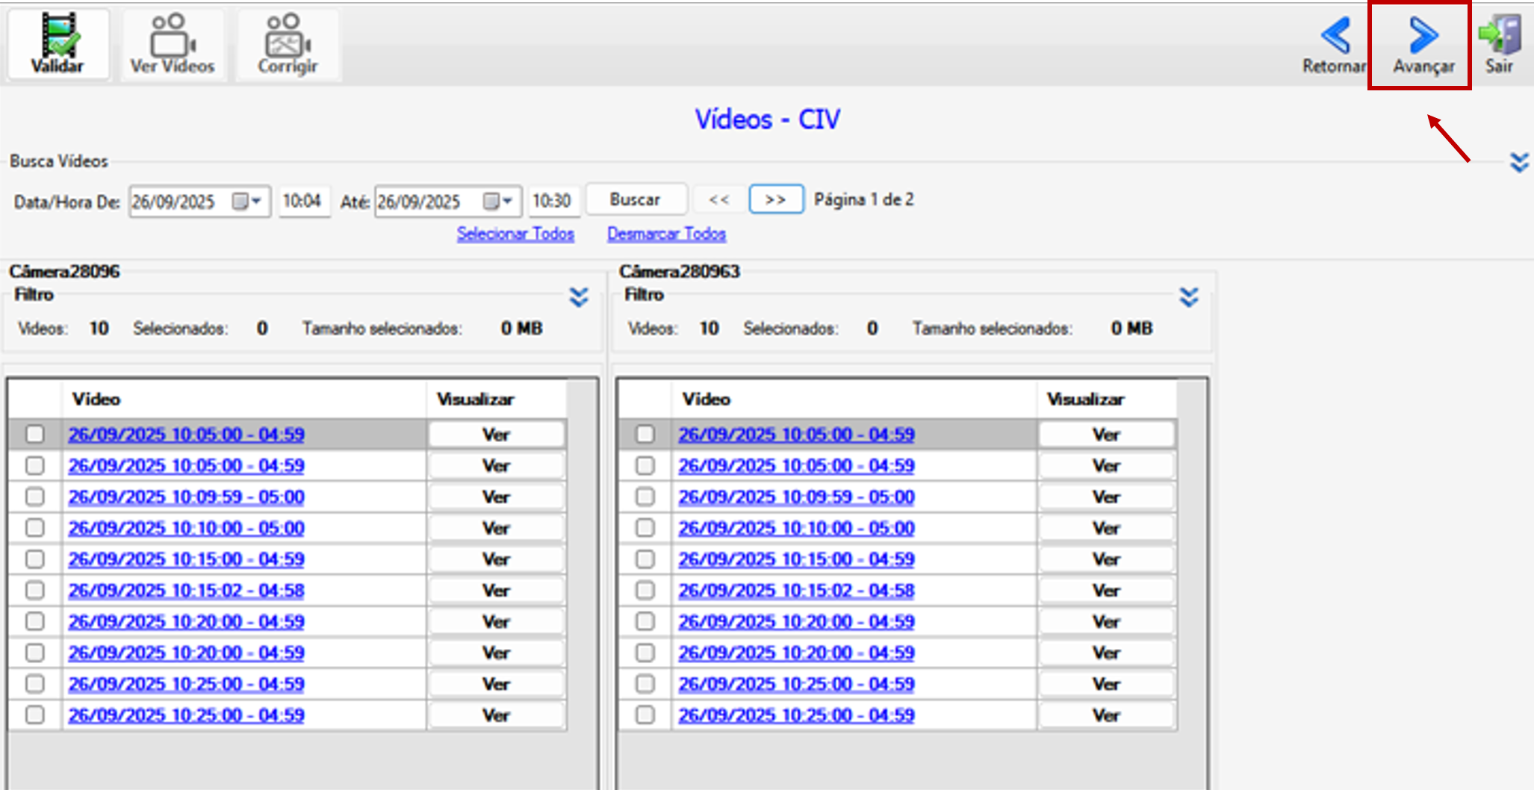Click the start time field 10:04
The image size is (1534, 790).
304,201
